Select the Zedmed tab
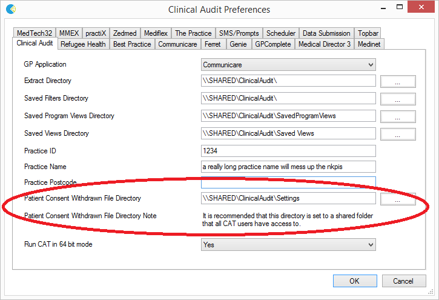The image size is (439, 300). (x=125, y=33)
